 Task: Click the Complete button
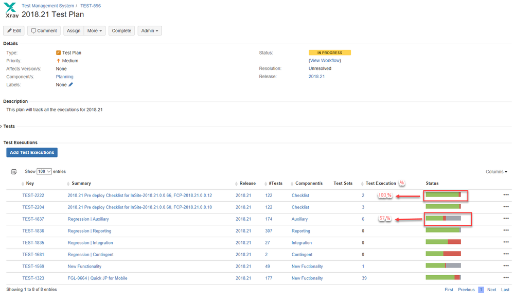coord(121,30)
